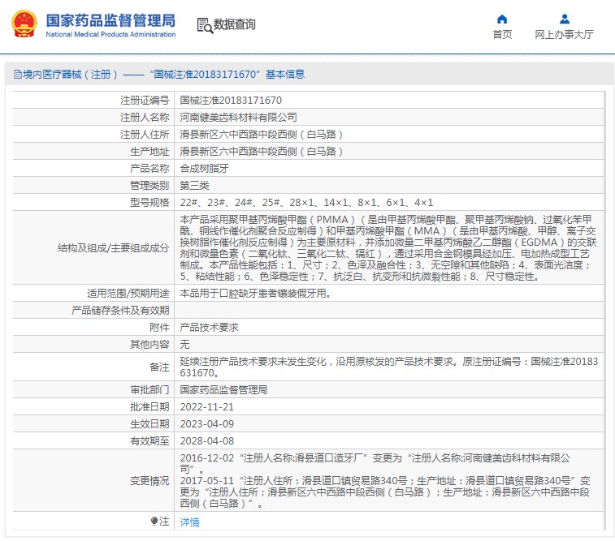Screen dimensions: 615x541
Task: Click the 管理类别 row label
Action: coord(149,185)
